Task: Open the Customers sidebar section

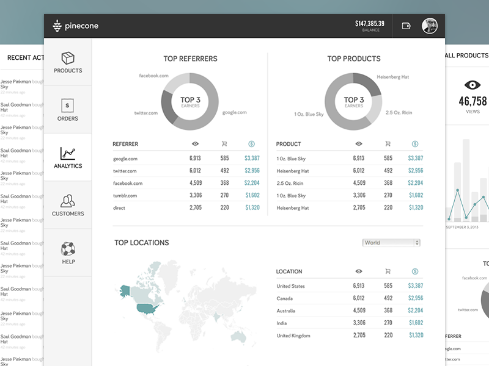Action: click(x=68, y=205)
